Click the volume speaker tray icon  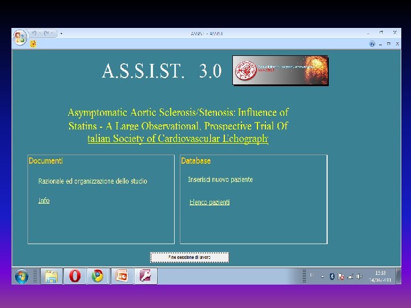pyautogui.click(x=359, y=276)
